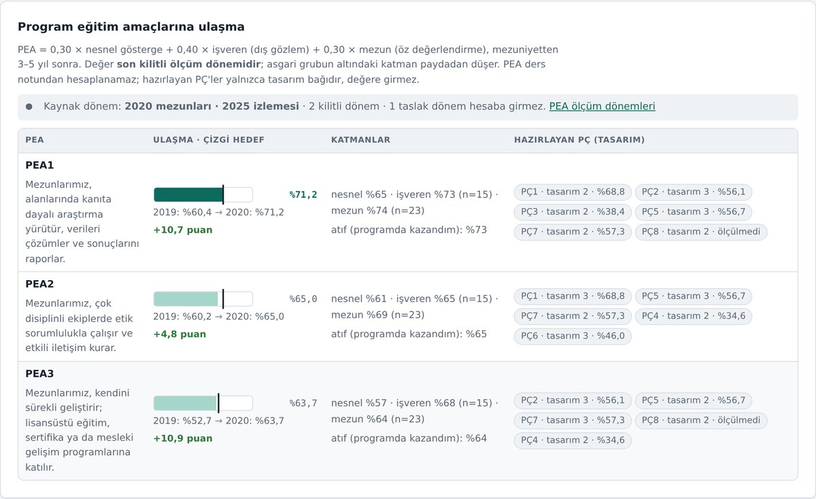This screenshot has width=816, height=499.
Task: Click the "+4,8 puan" change label
Action: [180, 334]
